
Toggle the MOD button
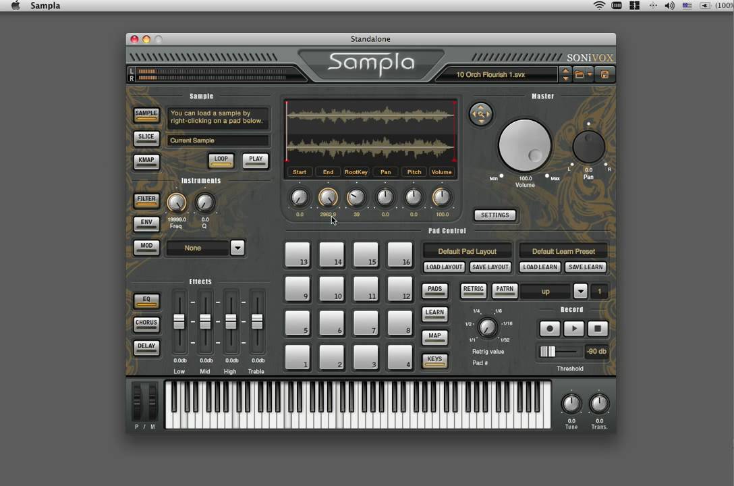coord(146,247)
